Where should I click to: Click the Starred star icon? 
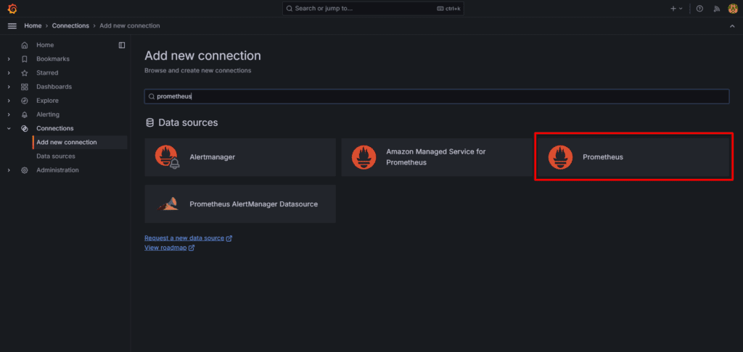tap(25, 73)
